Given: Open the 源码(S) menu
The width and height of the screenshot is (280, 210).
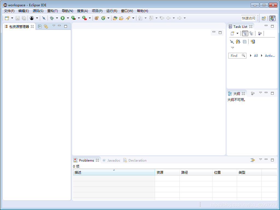Looking at the screenshot, I should 38,11.
